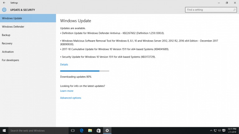
Task: Click the Definition Update KB2267602 entry
Action: (112, 33)
